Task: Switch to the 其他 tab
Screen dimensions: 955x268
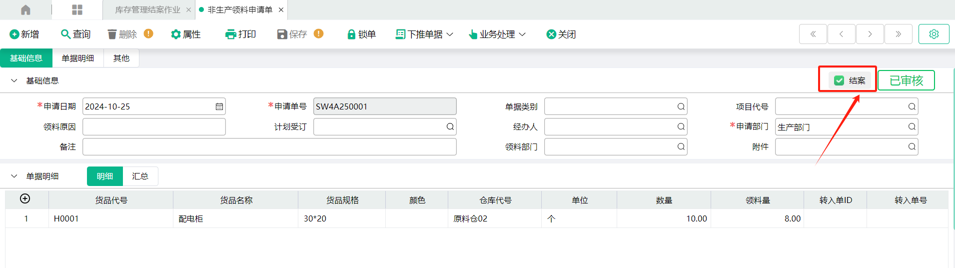Action: coord(121,58)
